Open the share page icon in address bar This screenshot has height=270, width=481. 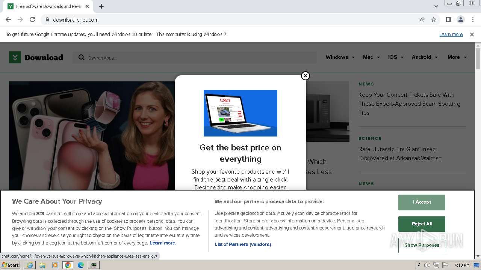pyautogui.click(x=422, y=19)
